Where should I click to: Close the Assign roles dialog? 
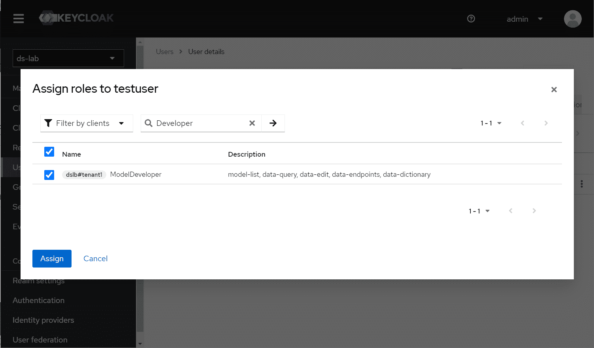[554, 90]
